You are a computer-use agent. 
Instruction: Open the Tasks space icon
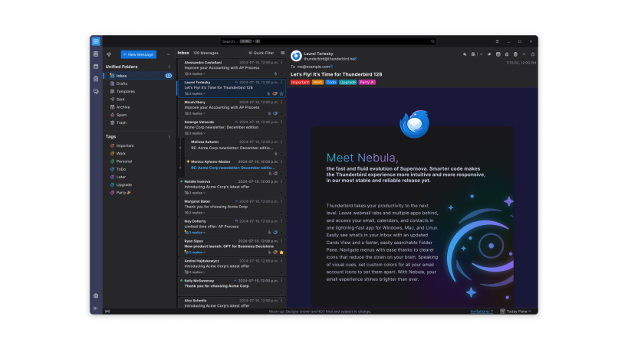coord(96,79)
